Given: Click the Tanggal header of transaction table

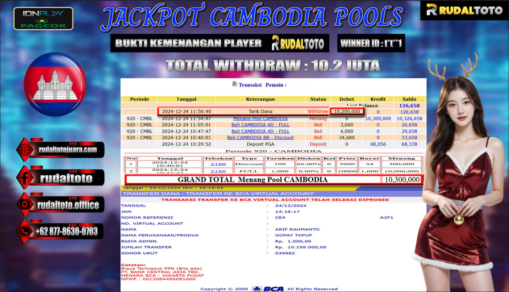Looking at the screenshot, I should point(186,99).
